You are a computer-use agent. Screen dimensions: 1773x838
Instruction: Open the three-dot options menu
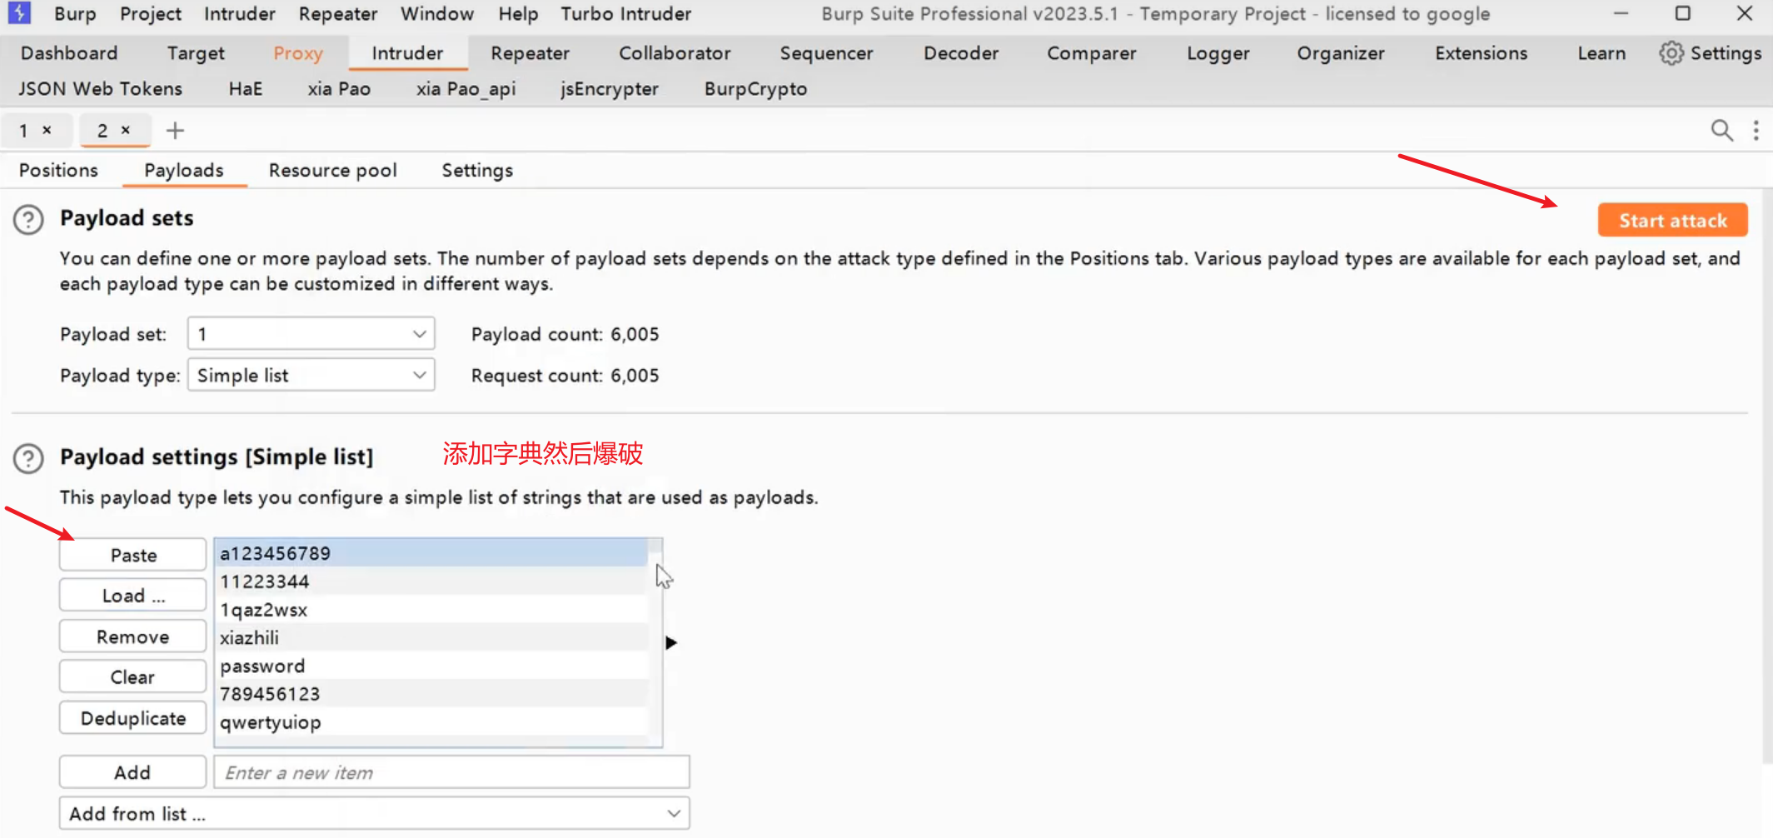pos(1756,131)
